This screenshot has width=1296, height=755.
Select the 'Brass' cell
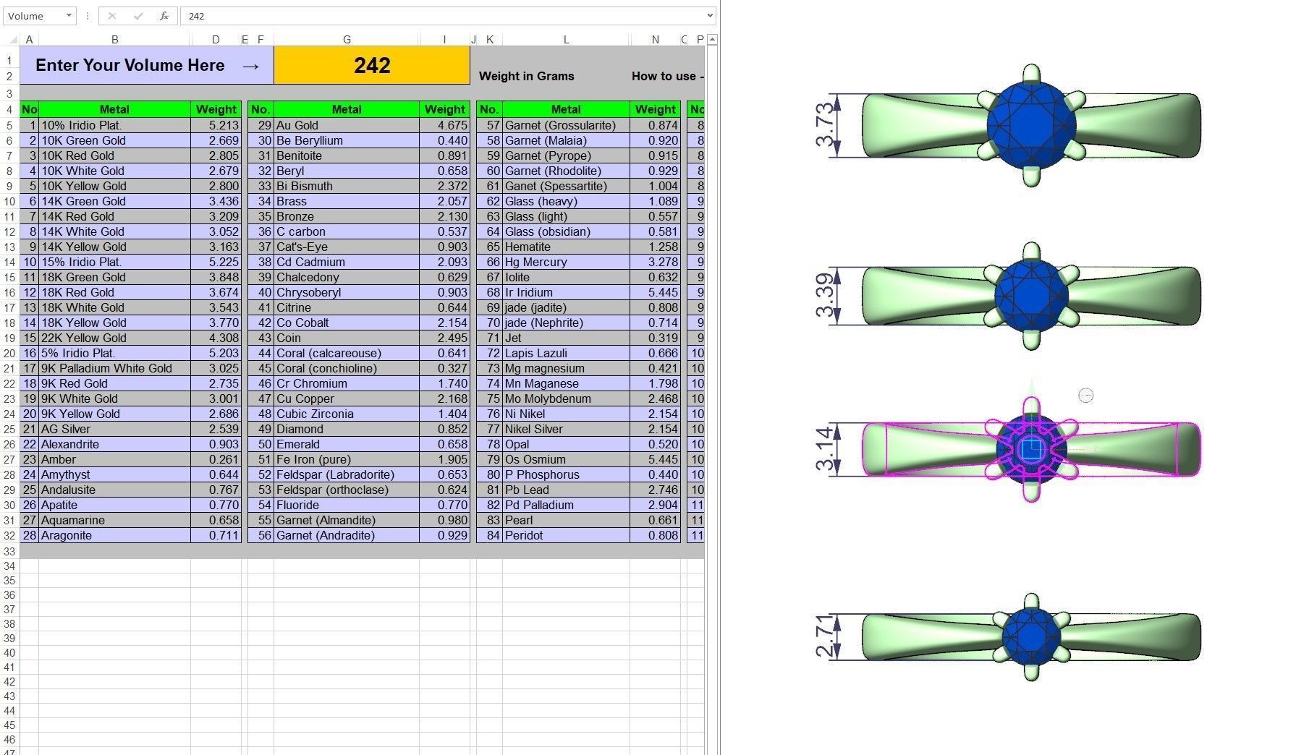(x=347, y=201)
